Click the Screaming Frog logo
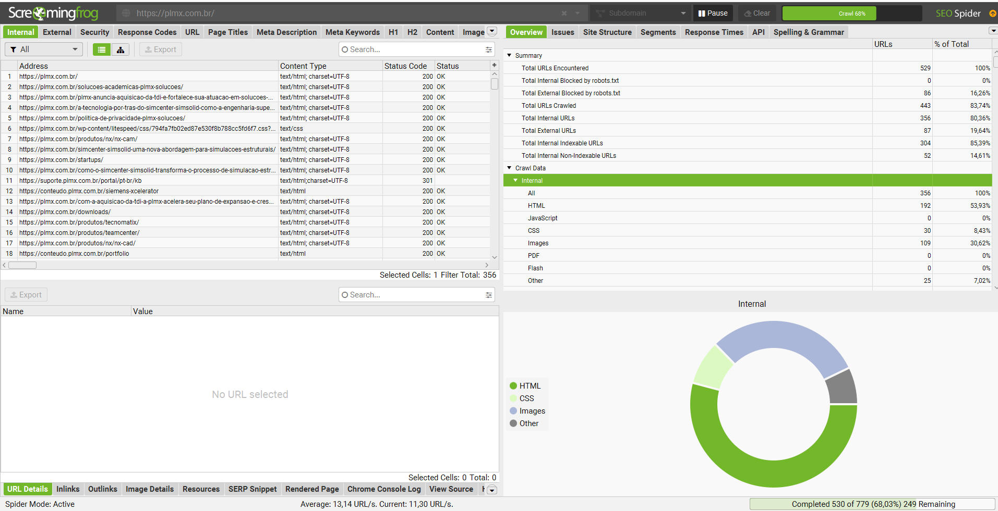Image resolution: width=998 pixels, height=511 pixels. [x=53, y=13]
